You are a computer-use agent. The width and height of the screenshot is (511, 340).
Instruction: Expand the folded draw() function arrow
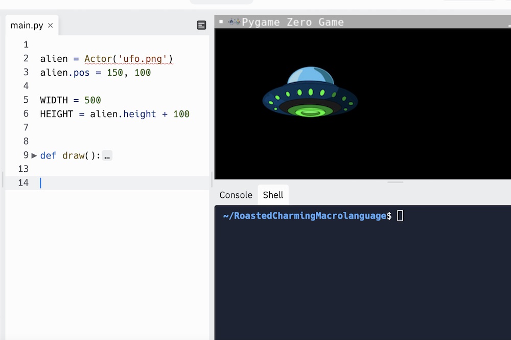tap(34, 155)
